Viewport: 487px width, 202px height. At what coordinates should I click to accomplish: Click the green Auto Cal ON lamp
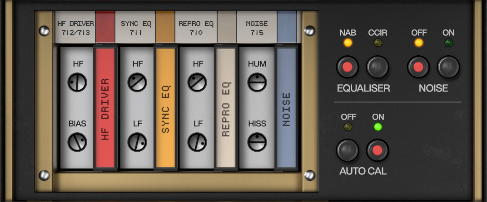378,127
